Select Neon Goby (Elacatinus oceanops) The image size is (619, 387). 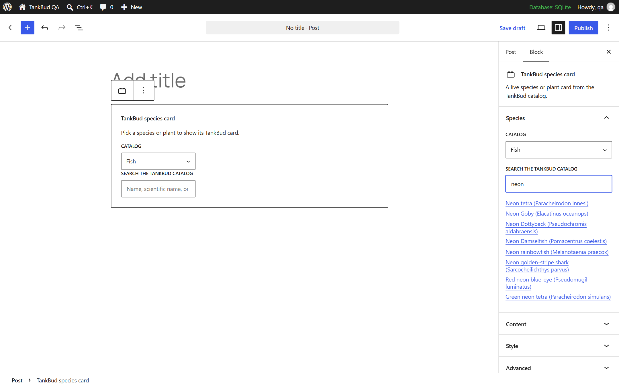point(547,214)
